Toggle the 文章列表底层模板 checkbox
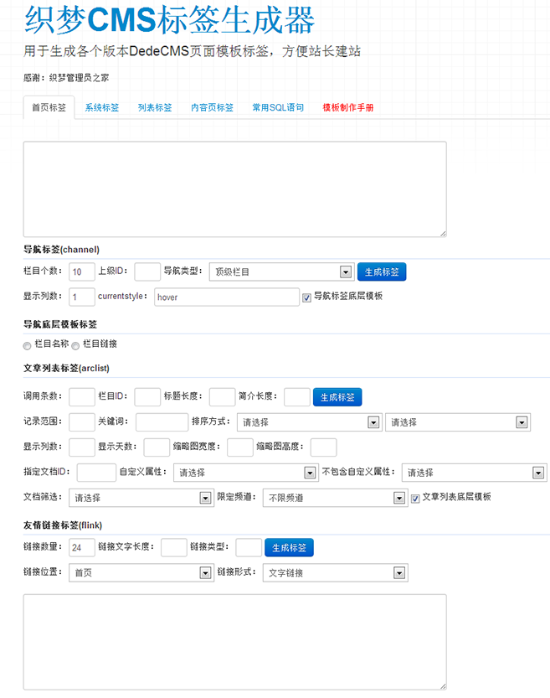This screenshot has height=698, width=550. (415, 499)
